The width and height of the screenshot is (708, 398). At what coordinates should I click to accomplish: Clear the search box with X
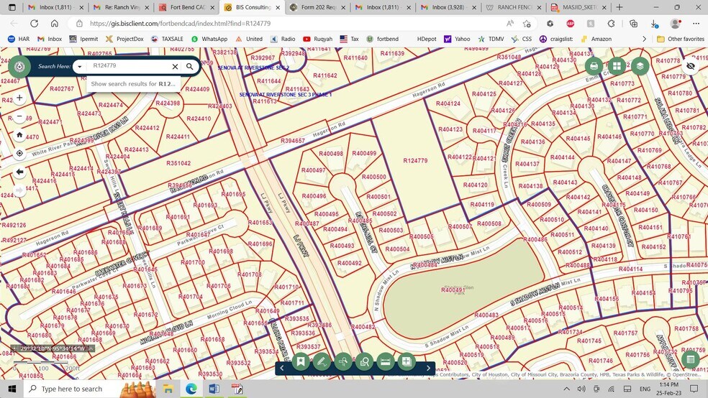pyautogui.click(x=175, y=66)
